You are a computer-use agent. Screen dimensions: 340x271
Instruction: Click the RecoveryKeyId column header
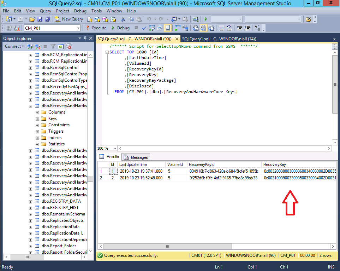tap(224, 165)
